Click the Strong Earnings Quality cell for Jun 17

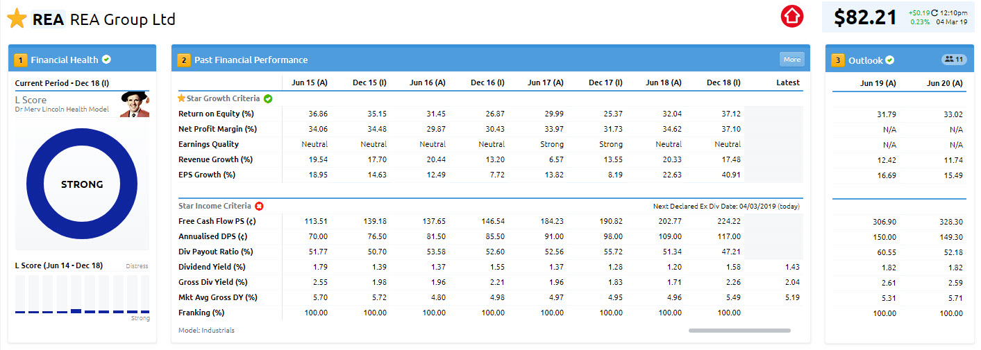tap(552, 144)
